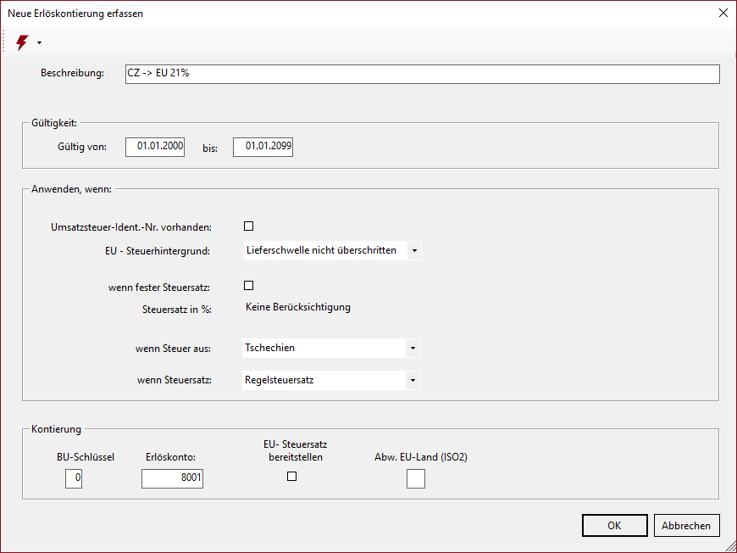Click the Abw. EU-Land (ISO2) field
The width and height of the screenshot is (737, 553).
(416, 479)
